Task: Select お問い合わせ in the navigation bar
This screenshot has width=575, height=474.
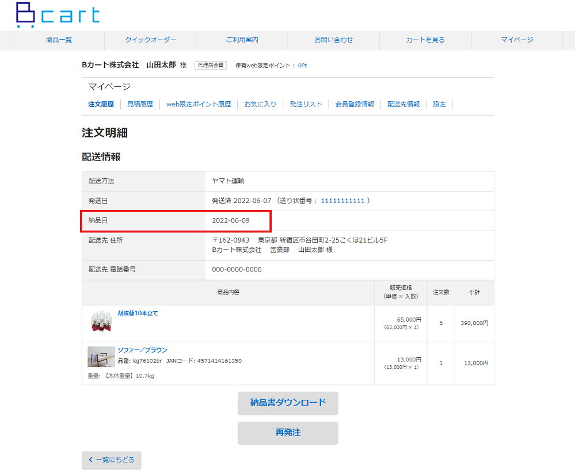Action: pyautogui.click(x=334, y=40)
